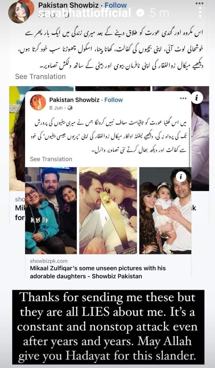Open the family with baby photo
This screenshot has height=368, width=215.
(x=166, y=211)
